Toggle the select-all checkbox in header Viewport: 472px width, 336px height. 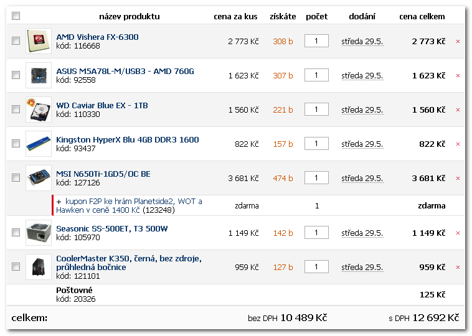(16, 16)
